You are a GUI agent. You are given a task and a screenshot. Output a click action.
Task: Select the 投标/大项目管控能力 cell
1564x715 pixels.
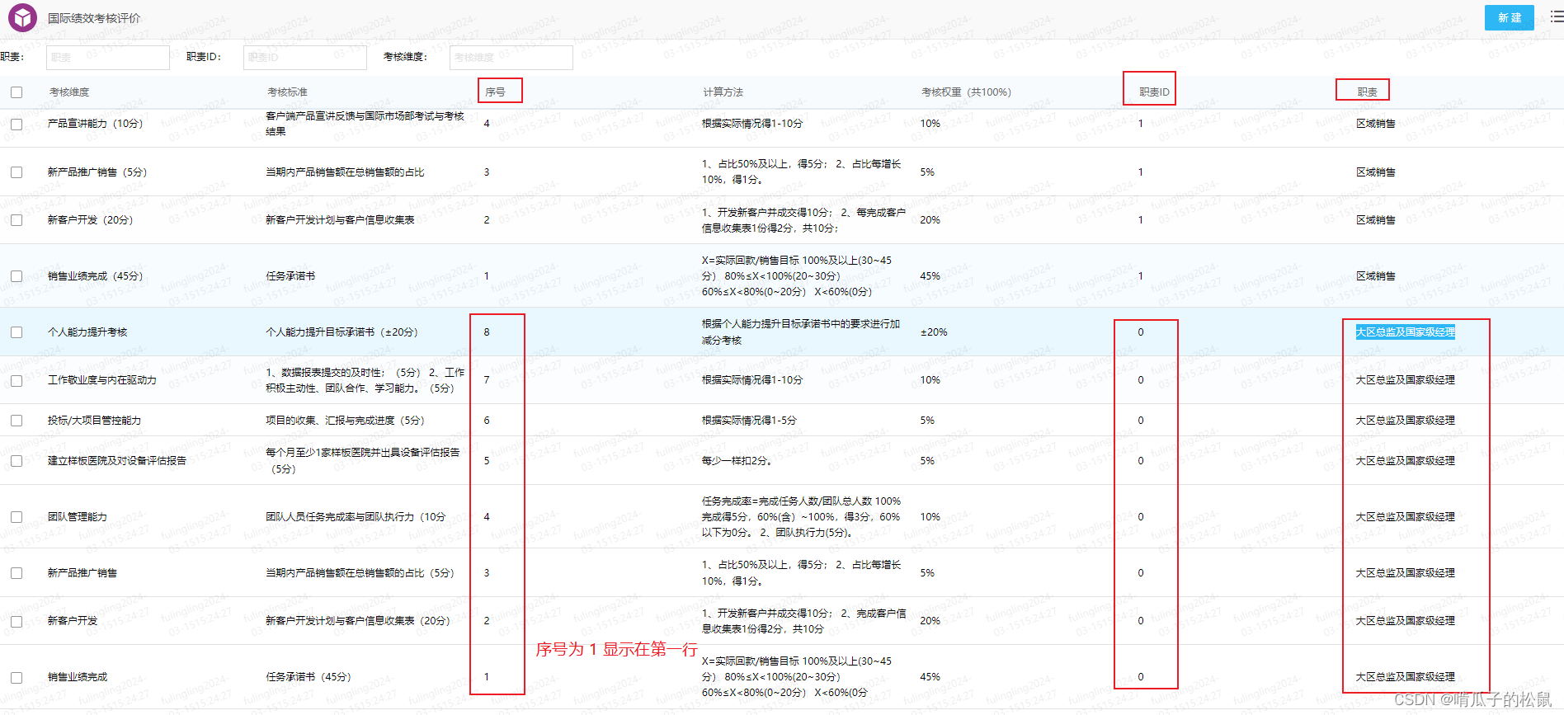coord(95,421)
